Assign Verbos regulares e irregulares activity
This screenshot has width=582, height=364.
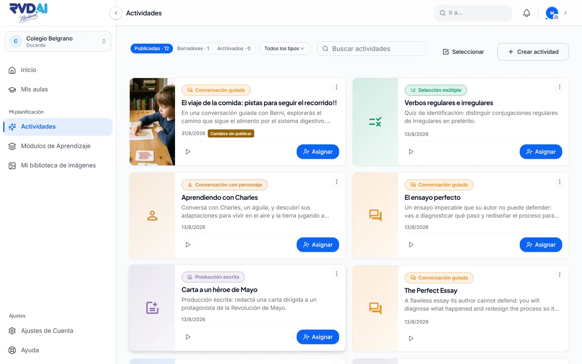point(541,152)
